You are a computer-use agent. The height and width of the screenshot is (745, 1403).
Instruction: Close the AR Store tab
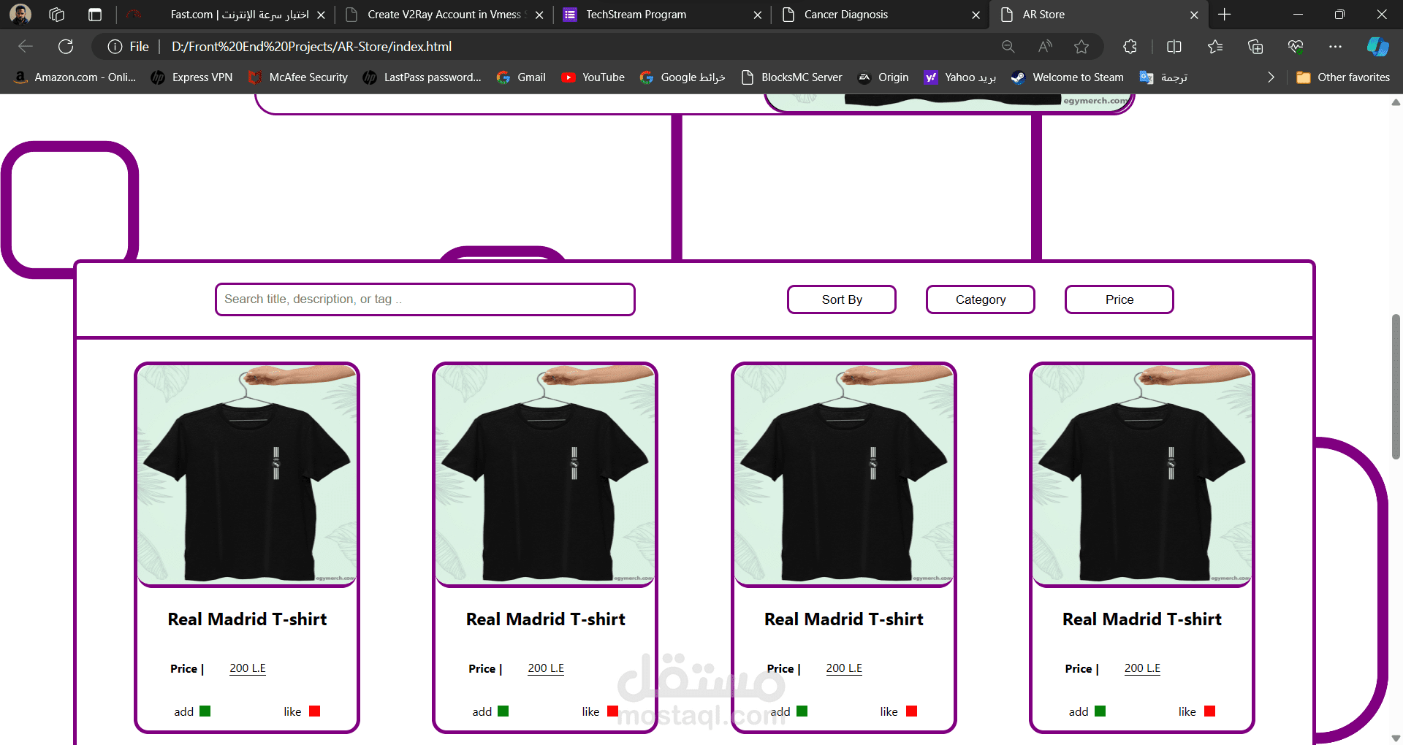(x=1194, y=15)
